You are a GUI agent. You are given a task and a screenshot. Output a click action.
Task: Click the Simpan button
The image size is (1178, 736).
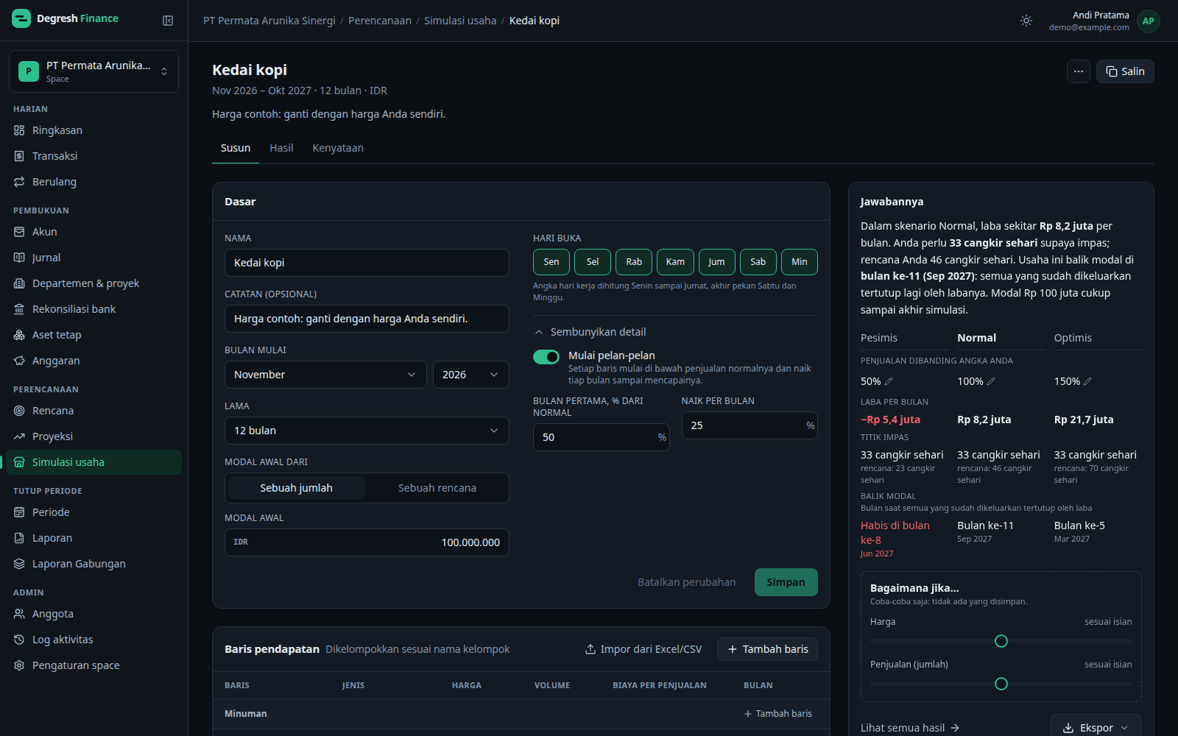[x=786, y=582]
